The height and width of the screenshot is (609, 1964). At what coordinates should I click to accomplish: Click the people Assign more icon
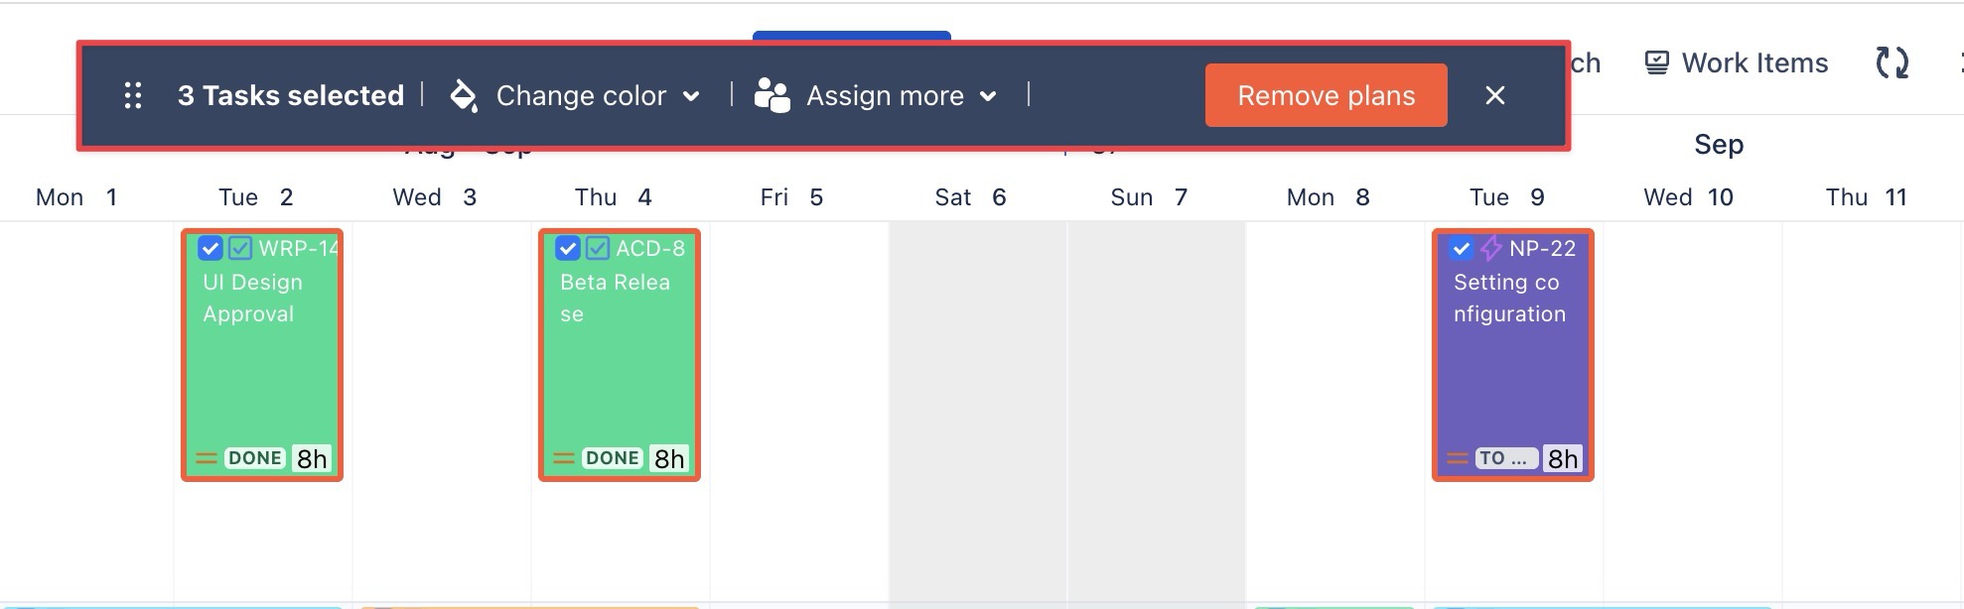772,95
